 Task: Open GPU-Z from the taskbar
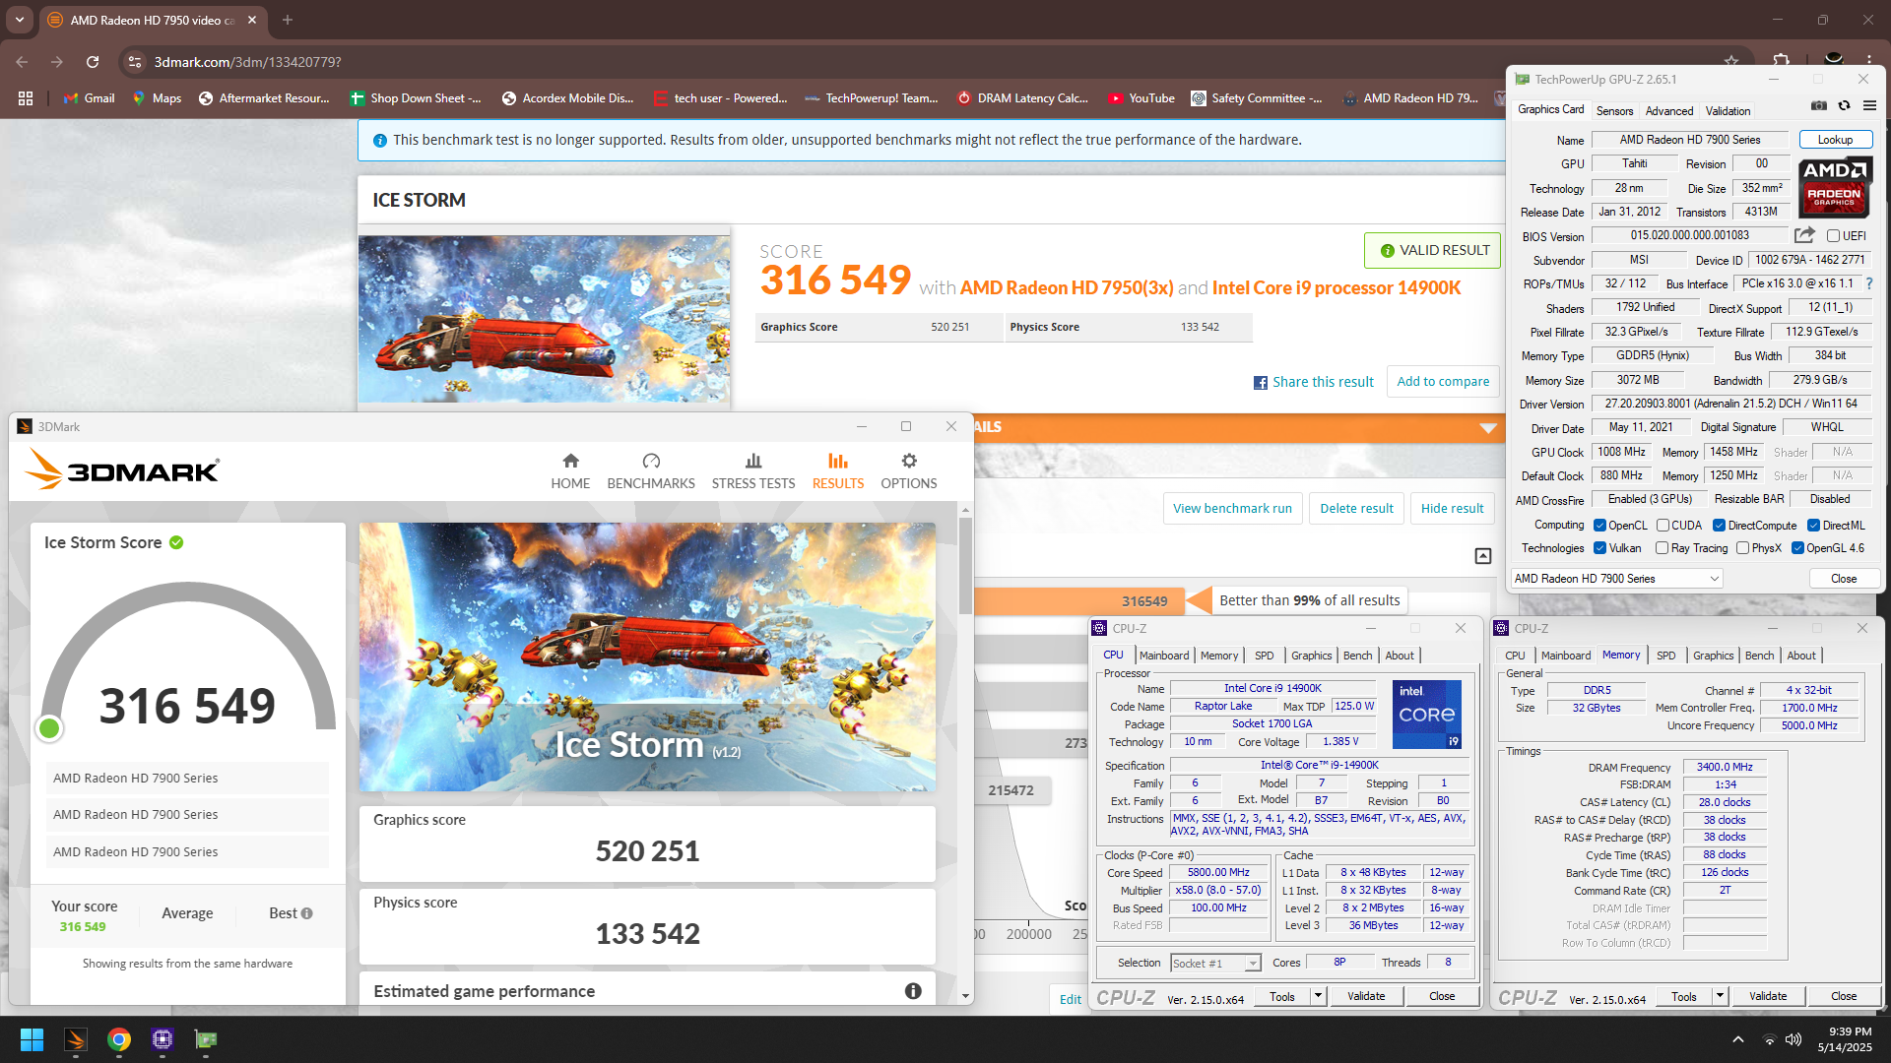pyautogui.click(x=206, y=1039)
